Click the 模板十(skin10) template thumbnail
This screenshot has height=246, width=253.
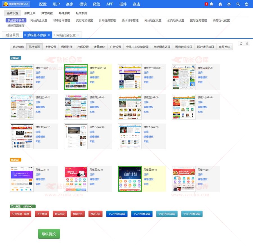(x=76, y=77)
